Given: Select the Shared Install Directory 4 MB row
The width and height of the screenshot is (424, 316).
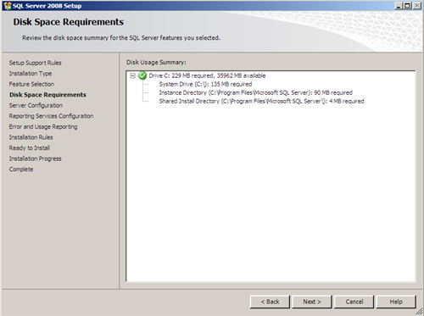Looking at the screenshot, I should 261,101.
